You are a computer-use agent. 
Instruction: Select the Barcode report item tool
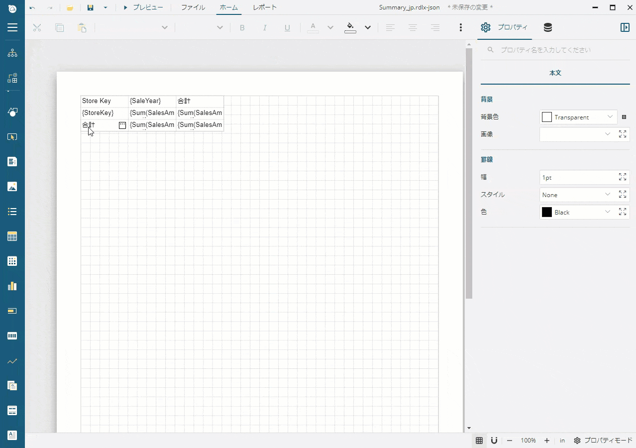tap(12, 336)
